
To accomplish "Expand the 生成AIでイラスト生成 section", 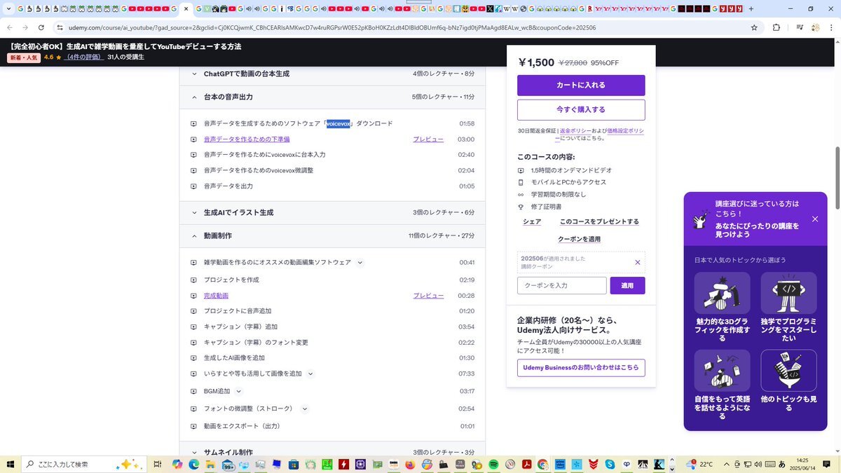I will tap(333, 212).
